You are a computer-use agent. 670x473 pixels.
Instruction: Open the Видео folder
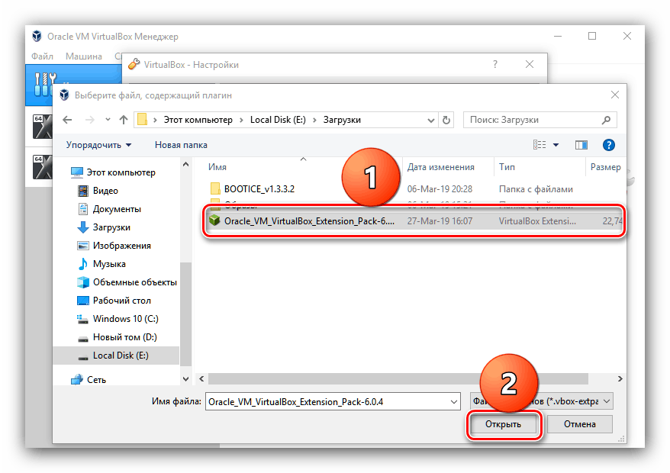click(98, 191)
